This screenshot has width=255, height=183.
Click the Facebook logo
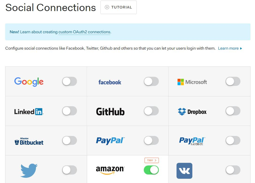[x=110, y=82]
